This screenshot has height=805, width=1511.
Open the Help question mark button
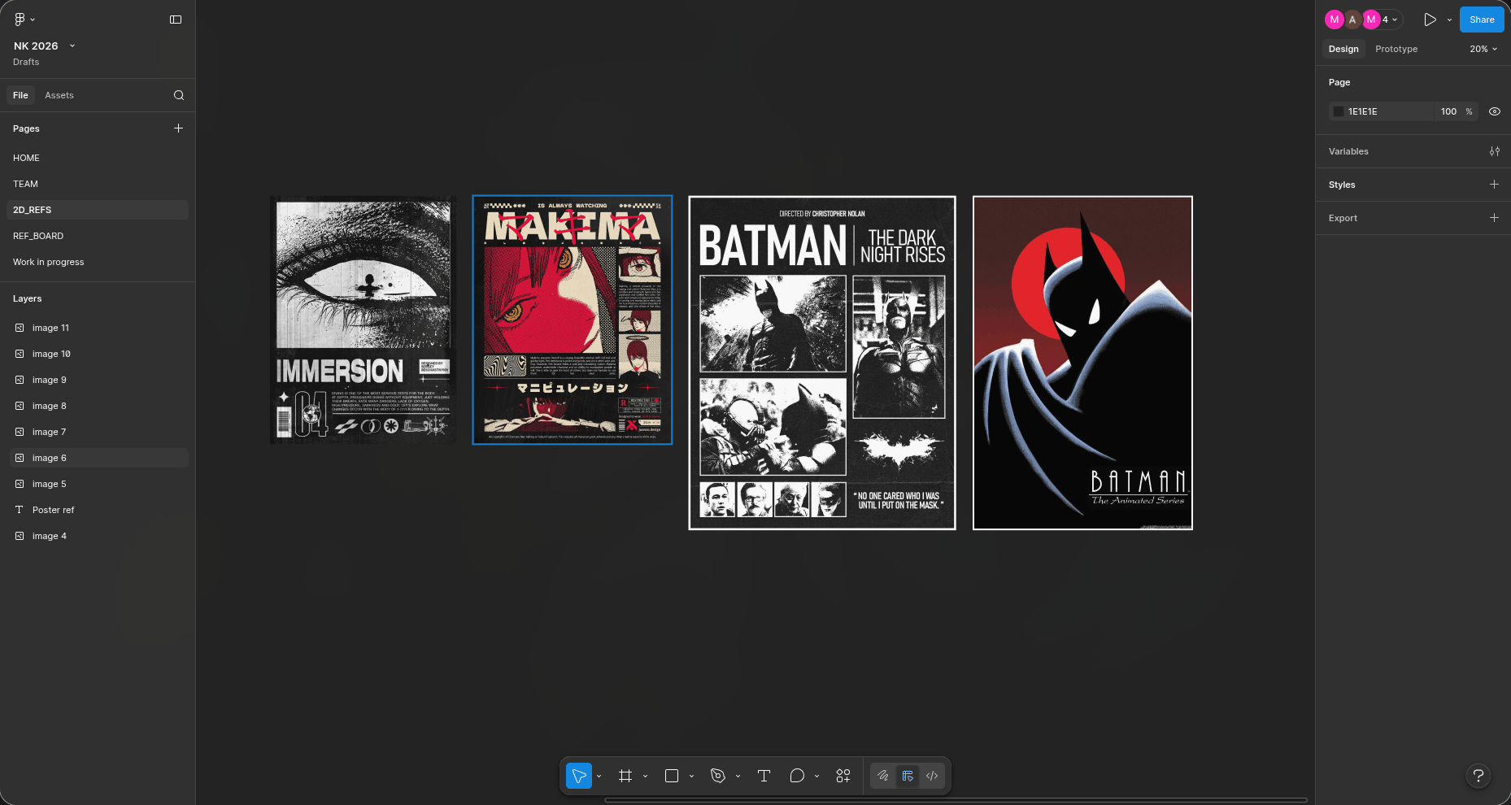tap(1478, 776)
